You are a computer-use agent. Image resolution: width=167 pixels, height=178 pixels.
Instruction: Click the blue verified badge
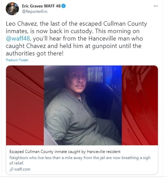(x=64, y=6)
